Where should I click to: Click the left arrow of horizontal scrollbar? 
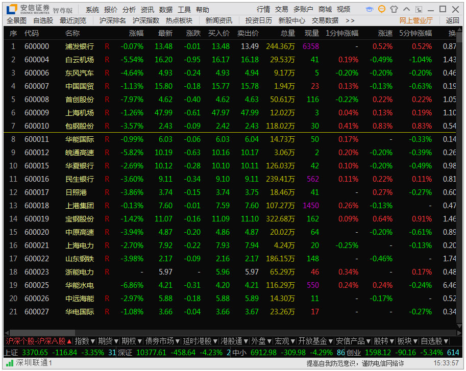(7, 333)
